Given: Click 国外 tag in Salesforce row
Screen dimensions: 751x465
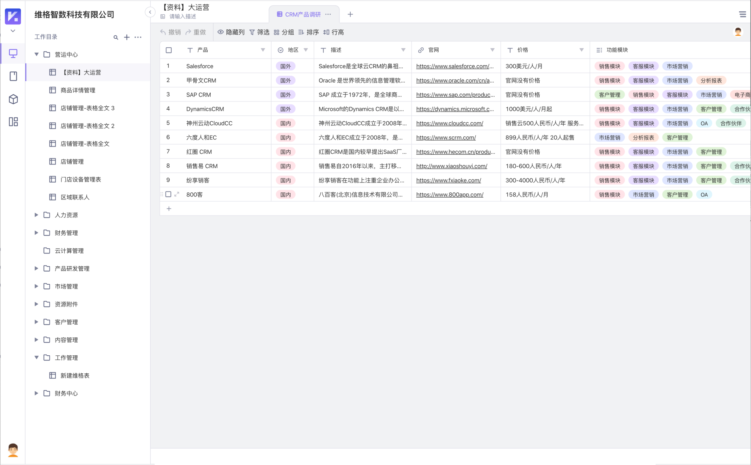Looking at the screenshot, I should [x=285, y=66].
